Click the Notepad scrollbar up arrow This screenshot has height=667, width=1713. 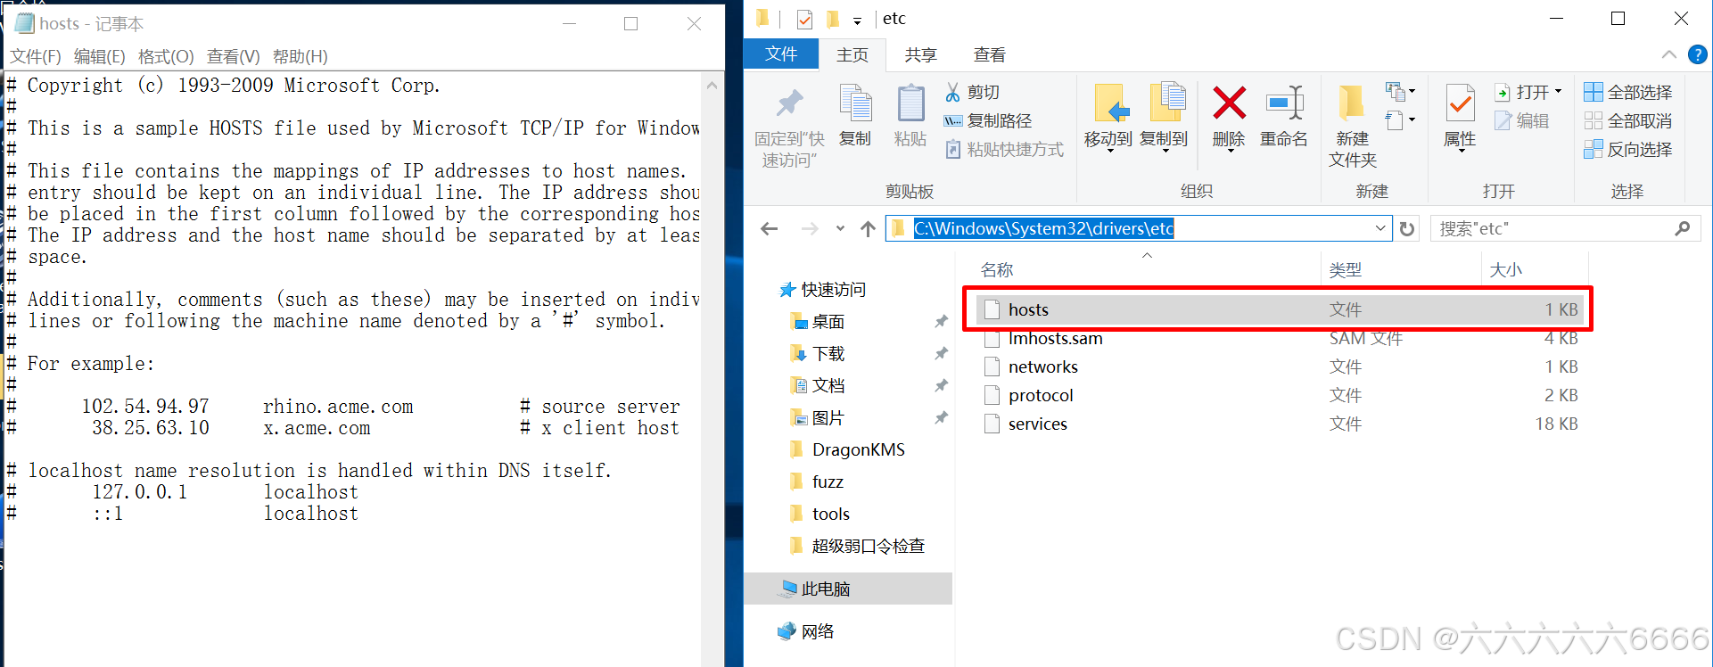tap(712, 86)
